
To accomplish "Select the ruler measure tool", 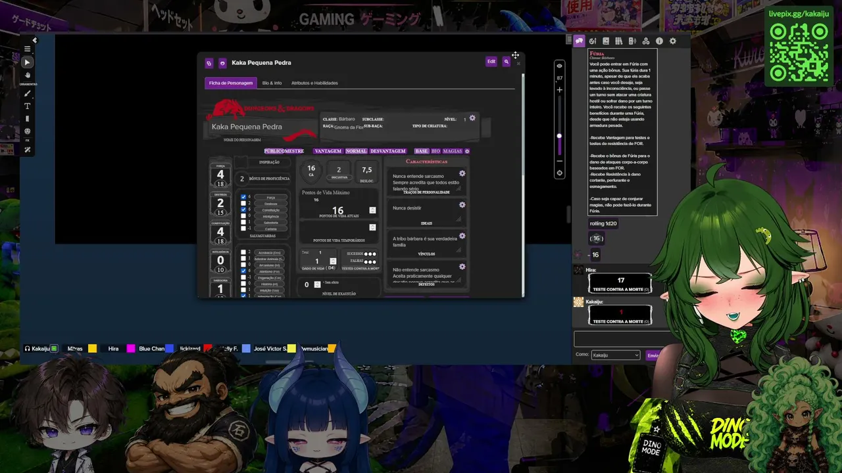I will [x=27, y=119].
